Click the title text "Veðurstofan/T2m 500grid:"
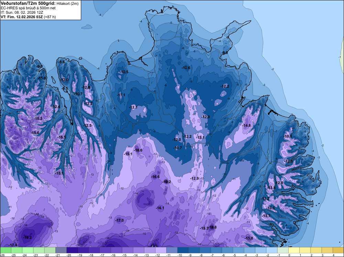The height and width of the screenshot is (257, 344). 28,3
